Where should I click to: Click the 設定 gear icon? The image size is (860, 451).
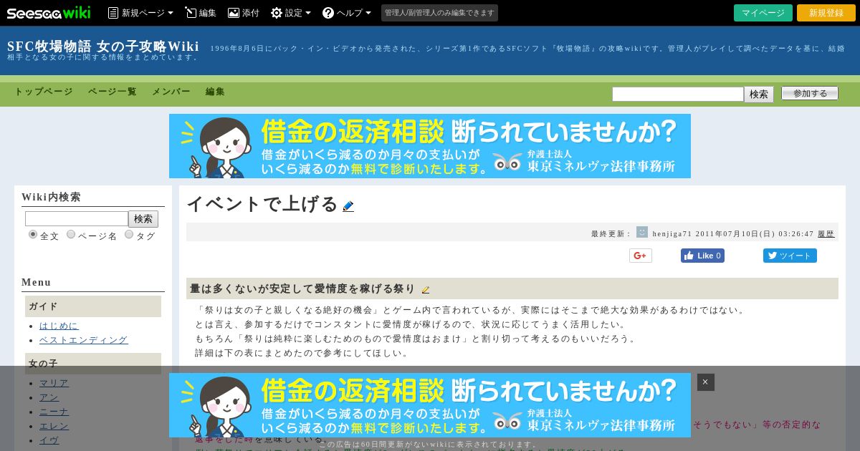point(277,13)
